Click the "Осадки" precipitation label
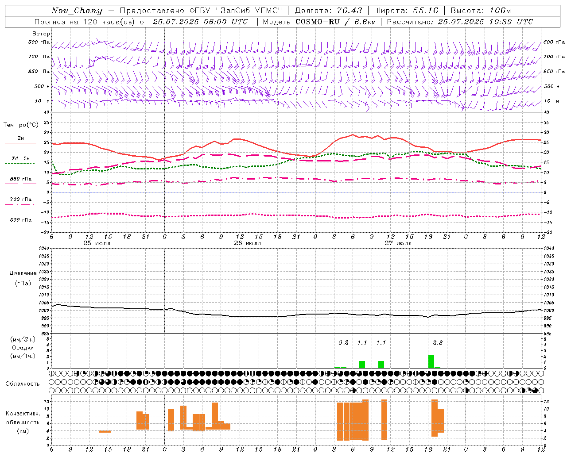 pyautogui.click(x=23, y=348)
